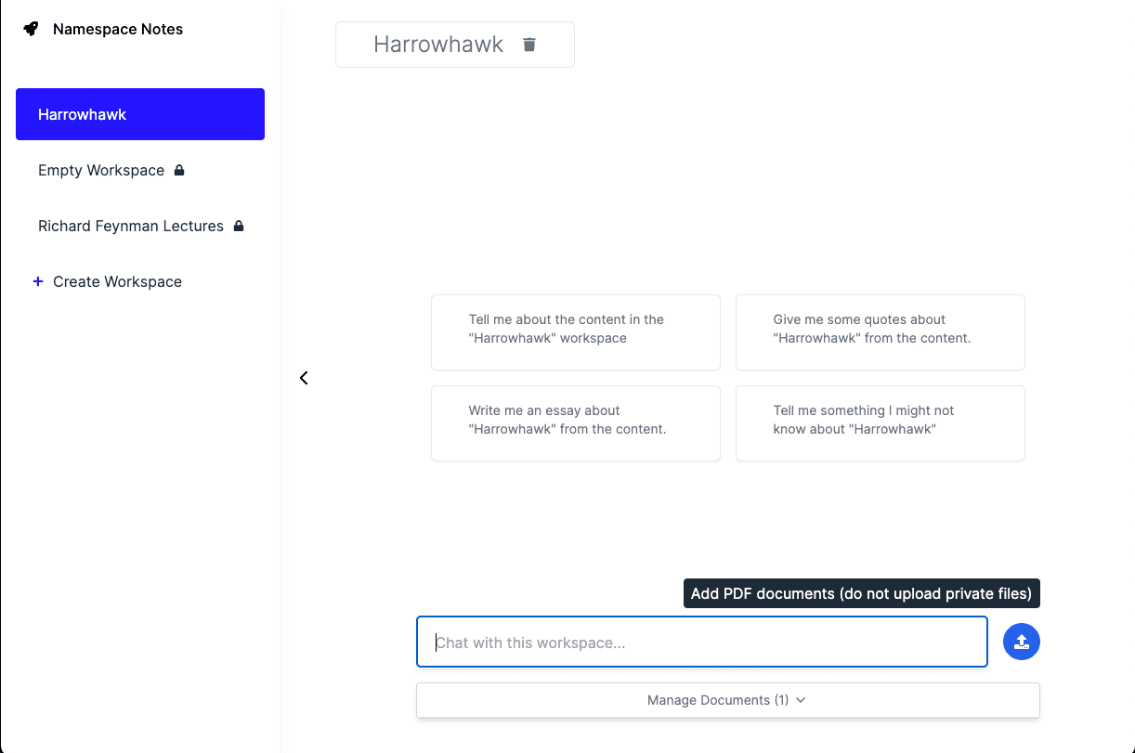Click the Harrowhawk title in the header
Screen dimensions: 1135x753
click(438, 45)
